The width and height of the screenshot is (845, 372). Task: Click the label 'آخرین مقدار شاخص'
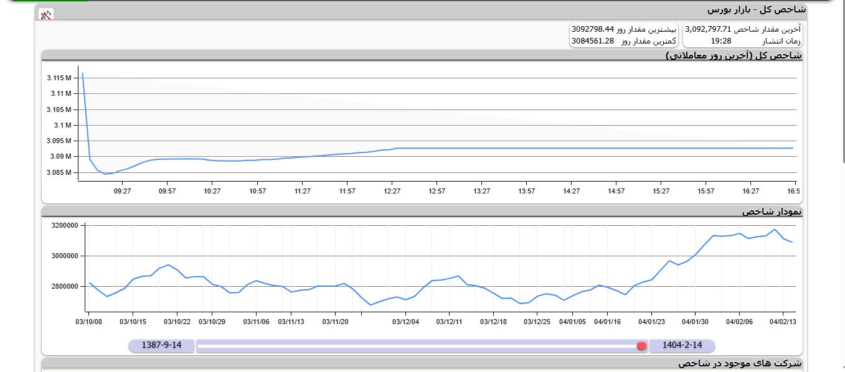click(x=768, y=29)
